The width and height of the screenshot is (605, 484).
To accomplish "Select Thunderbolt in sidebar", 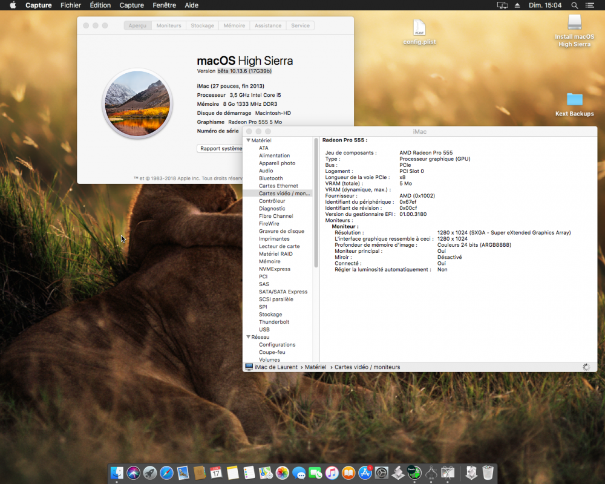I will tap(274, 322).
